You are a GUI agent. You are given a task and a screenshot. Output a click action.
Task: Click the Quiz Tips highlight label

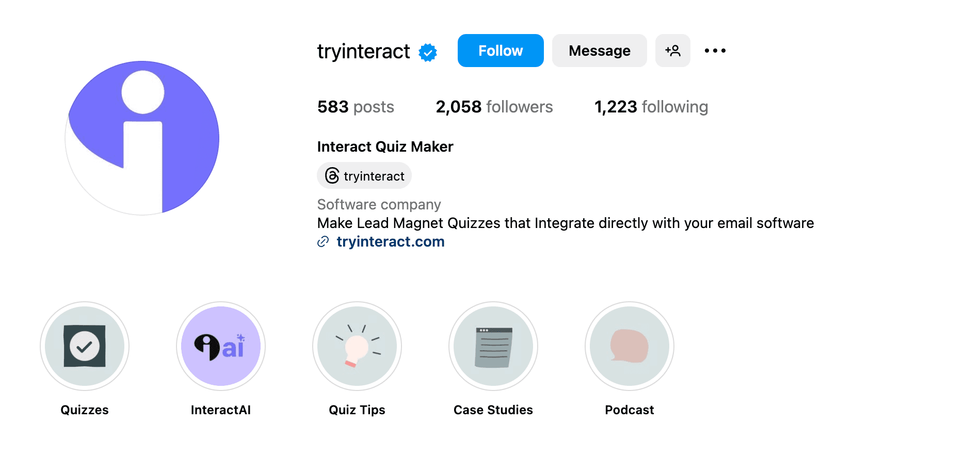(357, 410)
